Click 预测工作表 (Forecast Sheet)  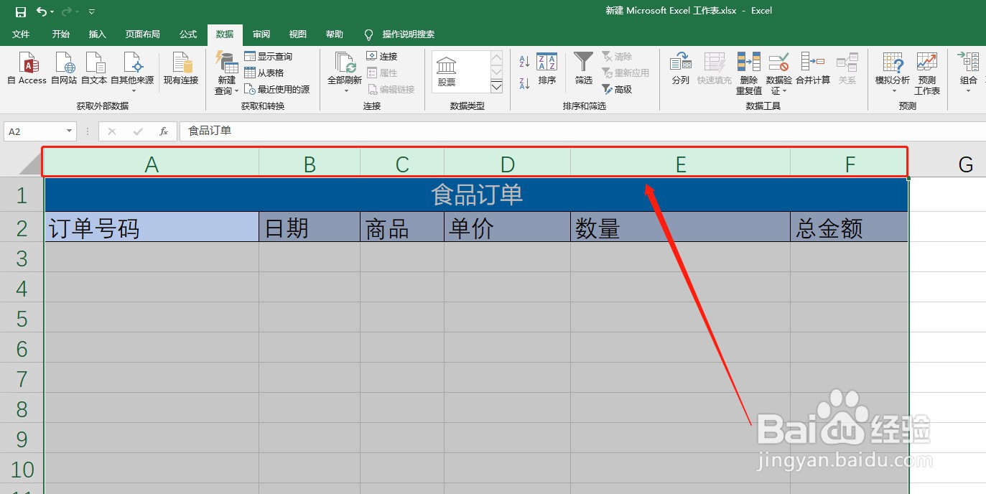point(926,70)
